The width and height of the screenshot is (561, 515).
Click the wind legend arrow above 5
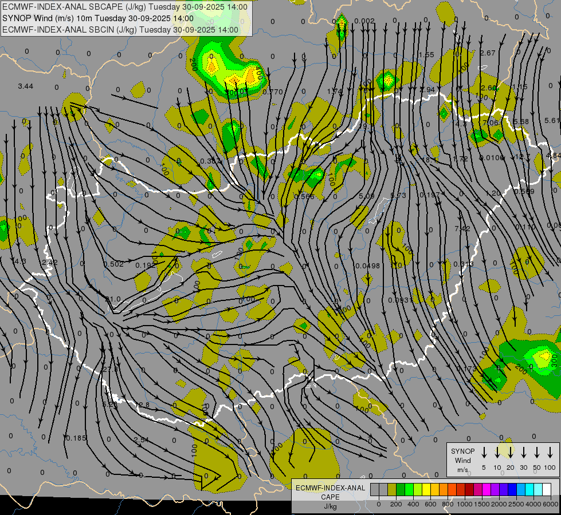[x=484, y=453]
